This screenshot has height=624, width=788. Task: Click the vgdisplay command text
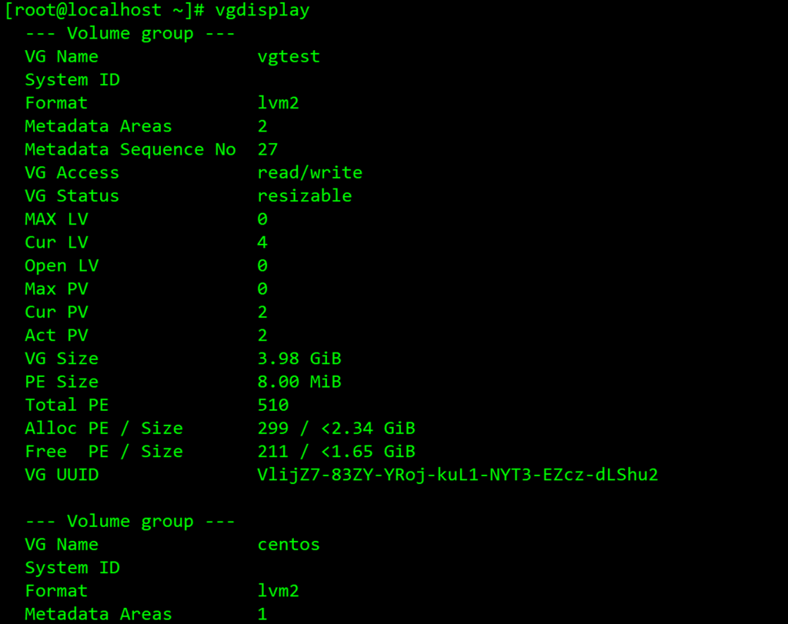263,11
